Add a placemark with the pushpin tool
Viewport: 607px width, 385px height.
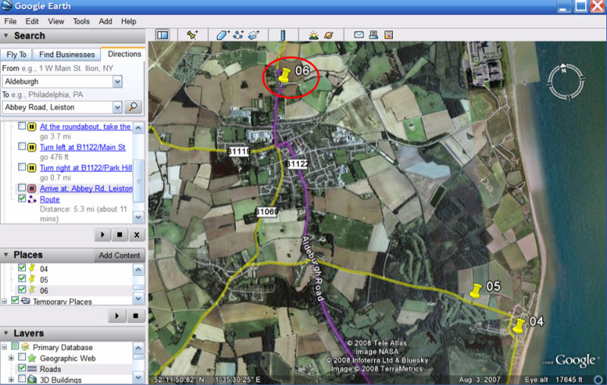coord(192,35)
